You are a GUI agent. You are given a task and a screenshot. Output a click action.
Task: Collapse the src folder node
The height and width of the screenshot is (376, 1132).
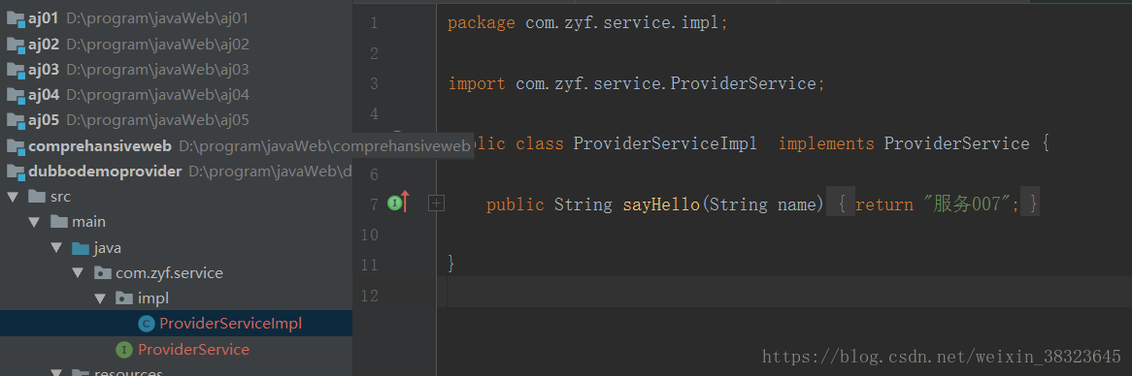click(13, 197)
